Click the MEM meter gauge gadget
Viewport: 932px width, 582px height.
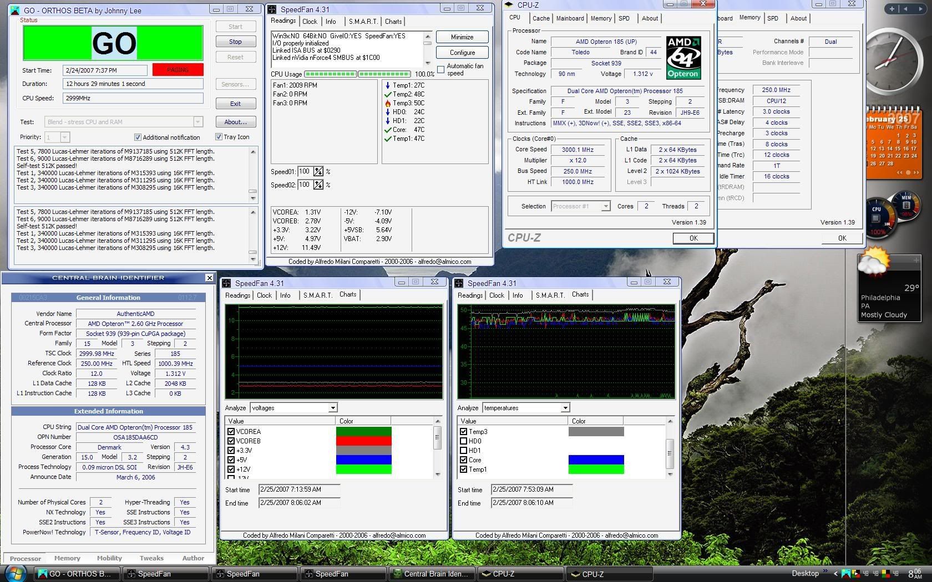tap(906, 204)
